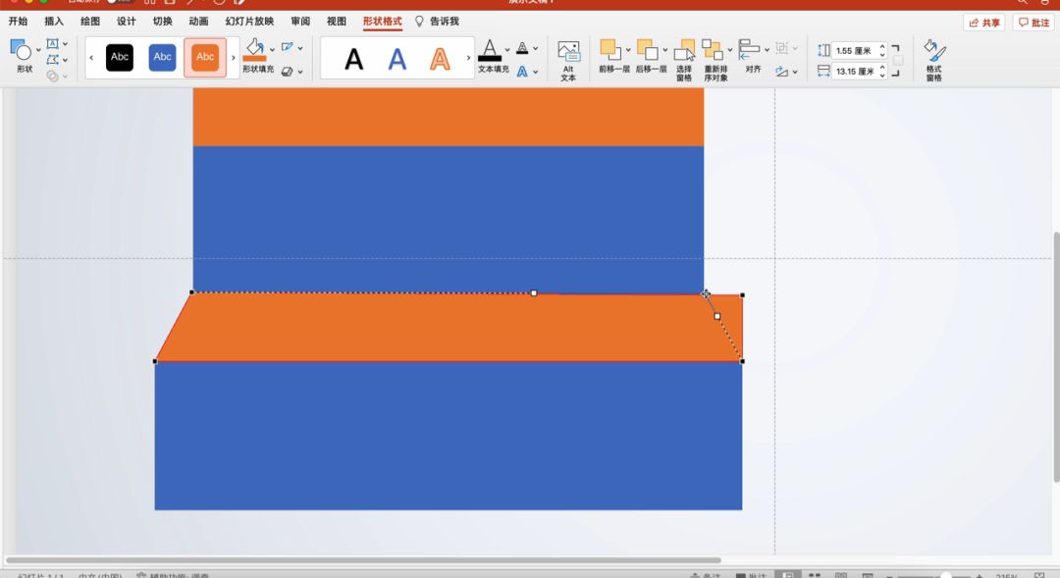This screenshot has height=578, width=1060.
Task: Open the shape outline dropdown arrow
Action: [300, 48]
